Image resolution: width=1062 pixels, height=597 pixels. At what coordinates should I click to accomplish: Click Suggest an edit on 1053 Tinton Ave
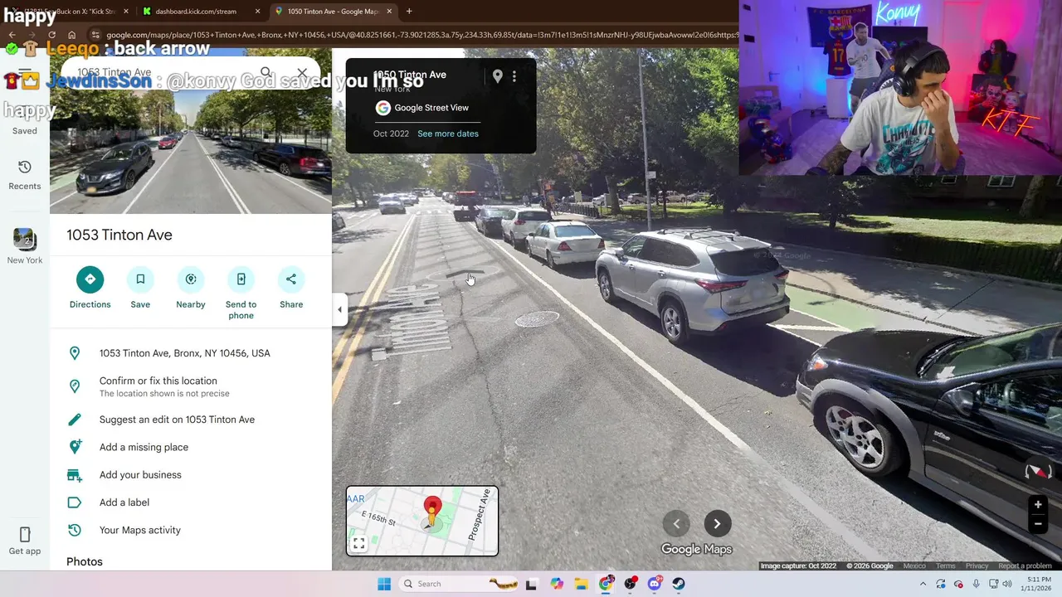(191, 420)
